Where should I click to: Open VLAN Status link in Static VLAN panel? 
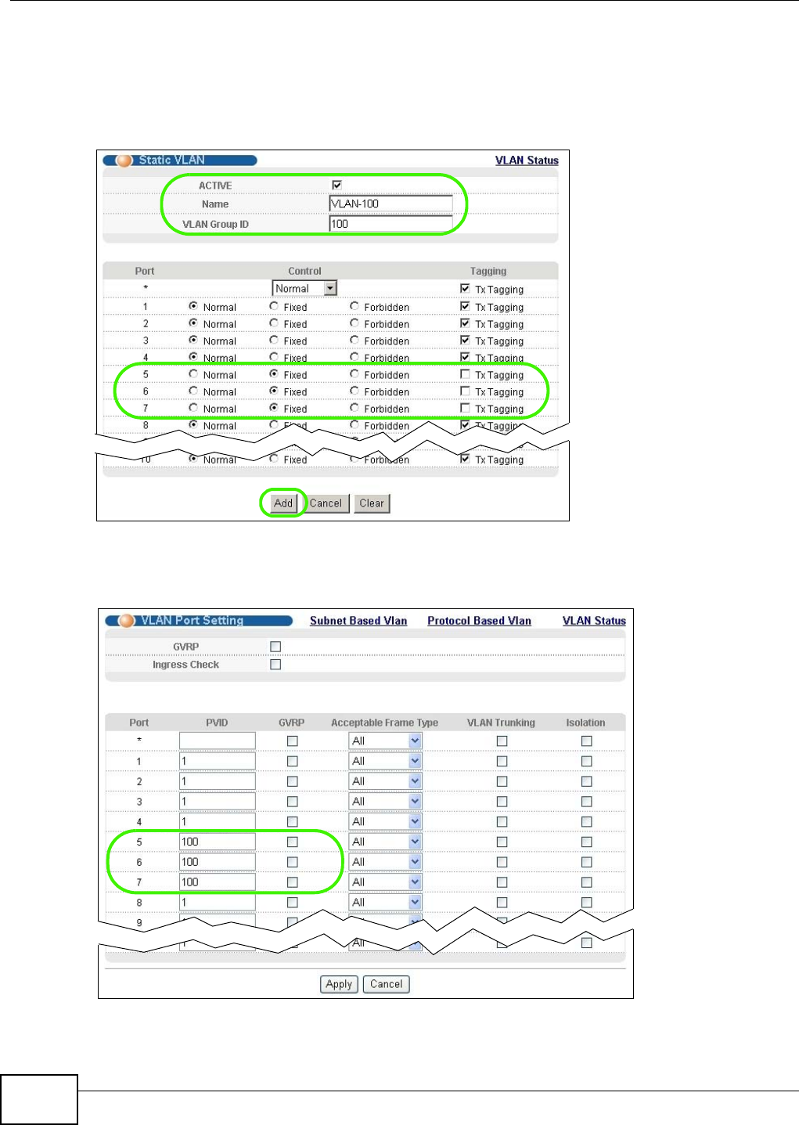pyautogui.click(x=527, y=160)
